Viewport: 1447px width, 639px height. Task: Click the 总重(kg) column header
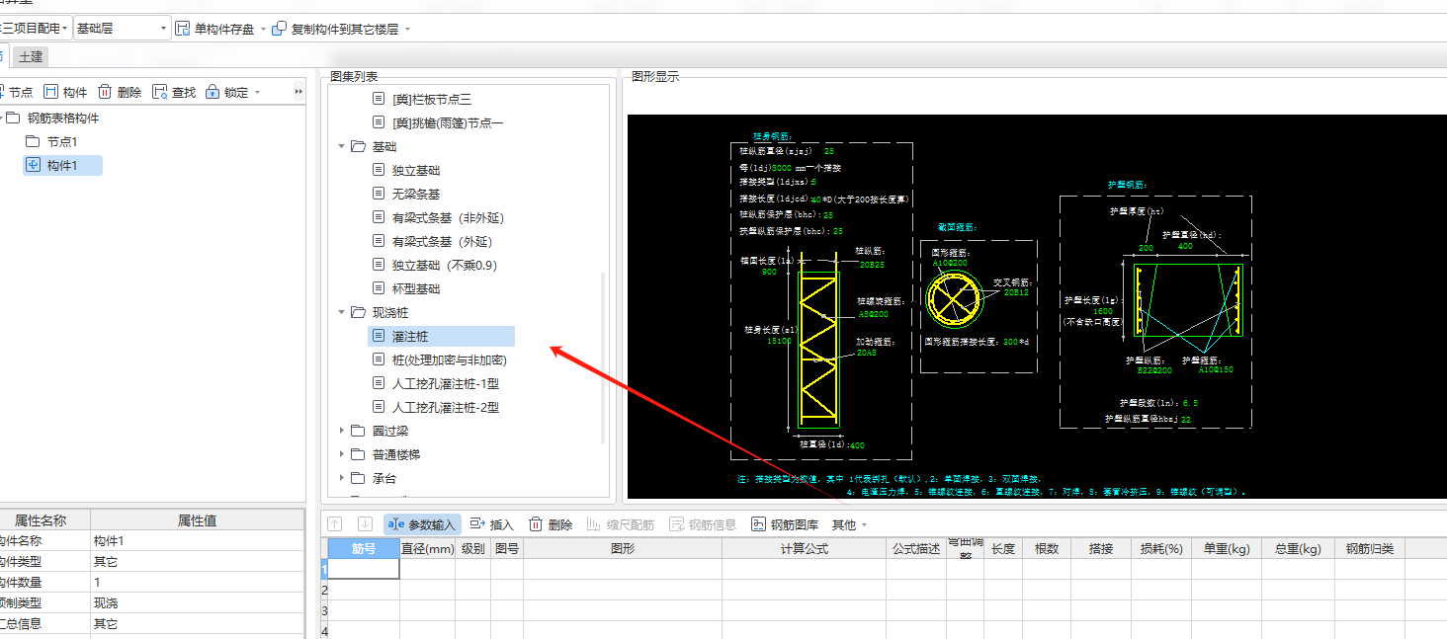pyautogui.click(x=1298, y=548)
